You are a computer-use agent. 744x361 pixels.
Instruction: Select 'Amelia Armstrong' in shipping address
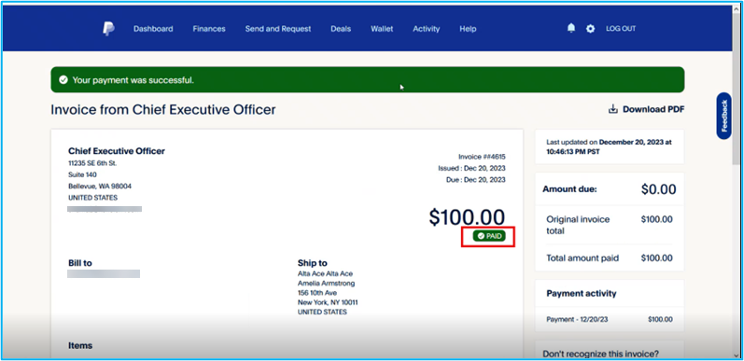pos(326,284)
